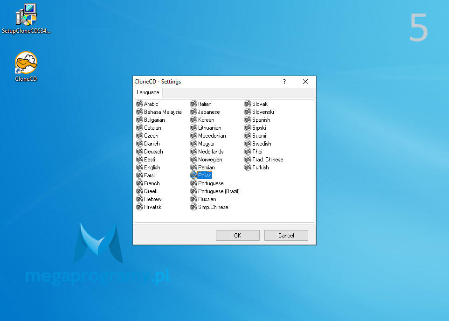Viewport: 449px width, 321px height.
Task: Select Norwegian language text
Action: (x=210, y=160)
